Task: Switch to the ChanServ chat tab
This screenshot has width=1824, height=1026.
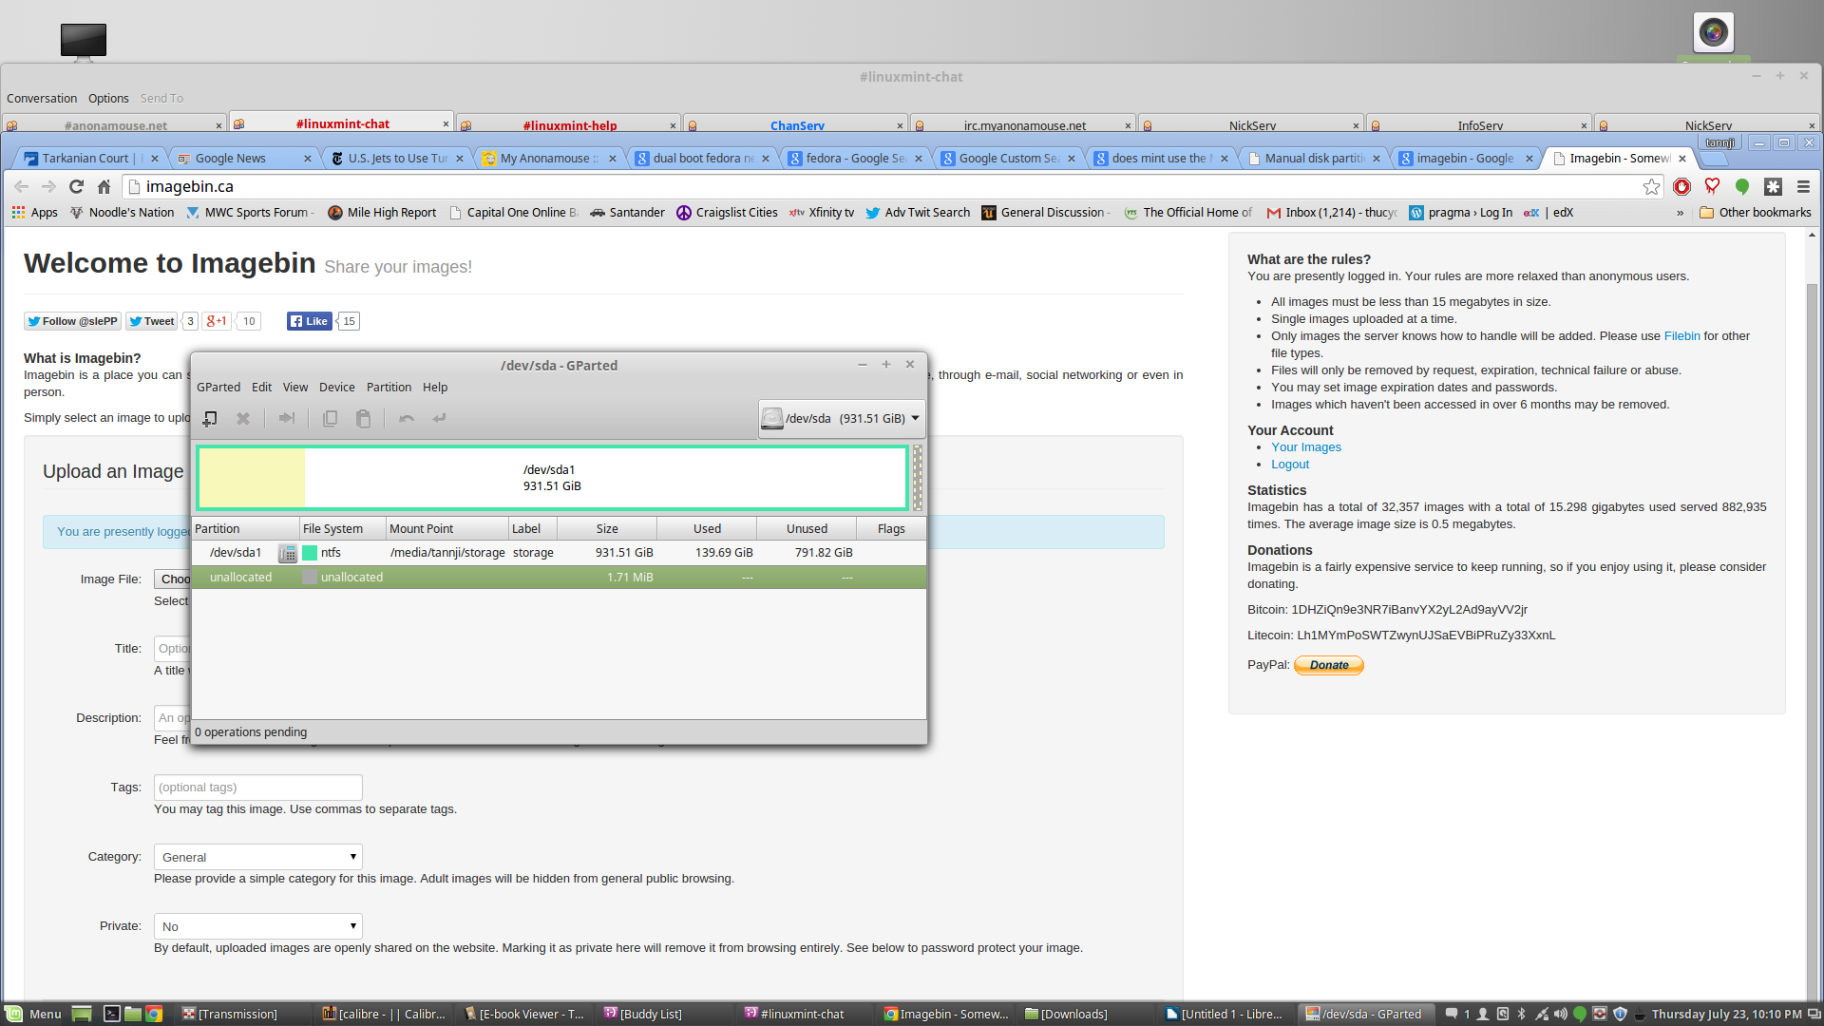Action: click(x=797, y=125)
